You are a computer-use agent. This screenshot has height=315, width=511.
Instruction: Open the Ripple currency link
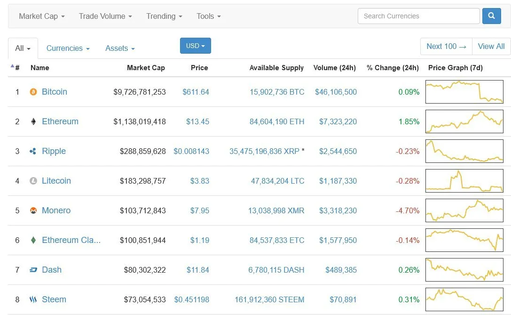coord(54,151)
